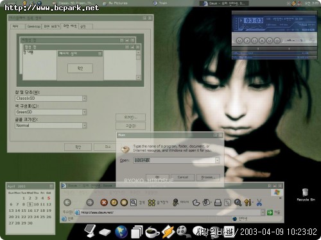The width and height of the screenshot is (321, 240).
Task: Click the upper button above bottom-right button in dialog
Action: pyautogui.click(x=130, y=117)
